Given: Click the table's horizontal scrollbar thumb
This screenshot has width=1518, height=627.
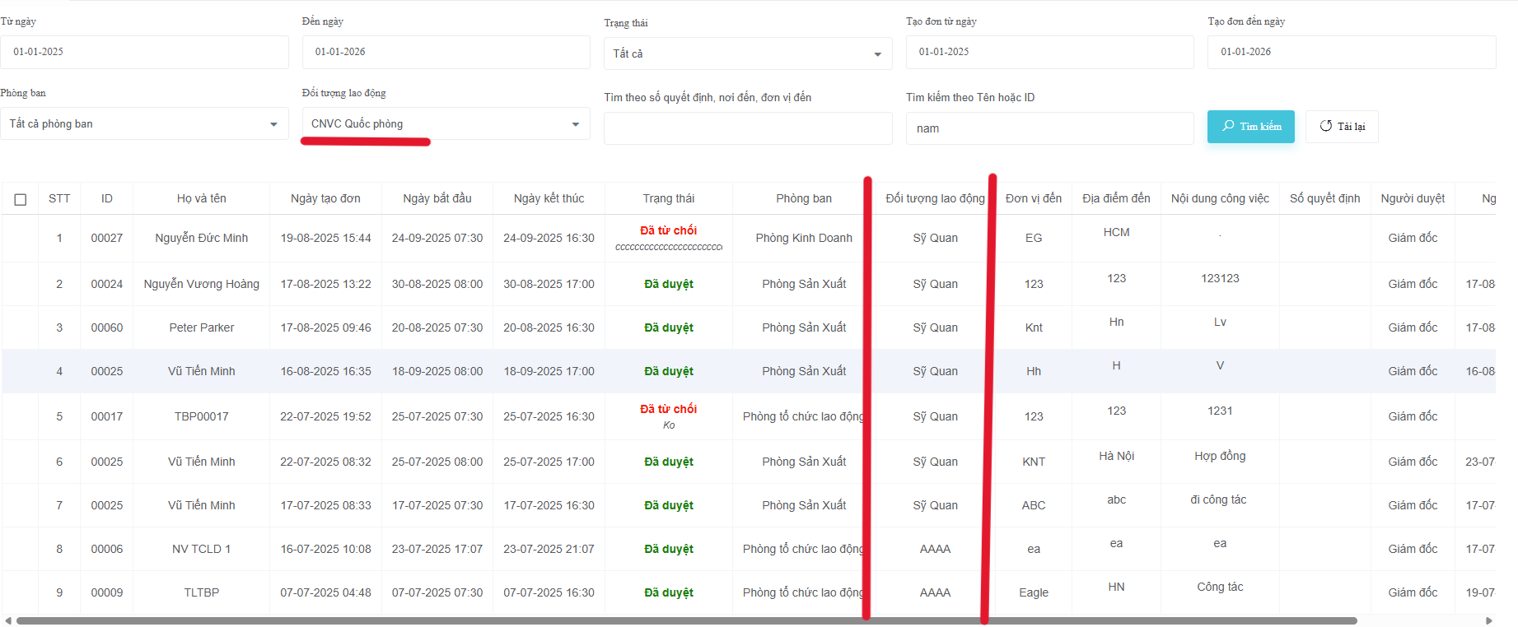Looking at the screenshot, I should 686,620.
